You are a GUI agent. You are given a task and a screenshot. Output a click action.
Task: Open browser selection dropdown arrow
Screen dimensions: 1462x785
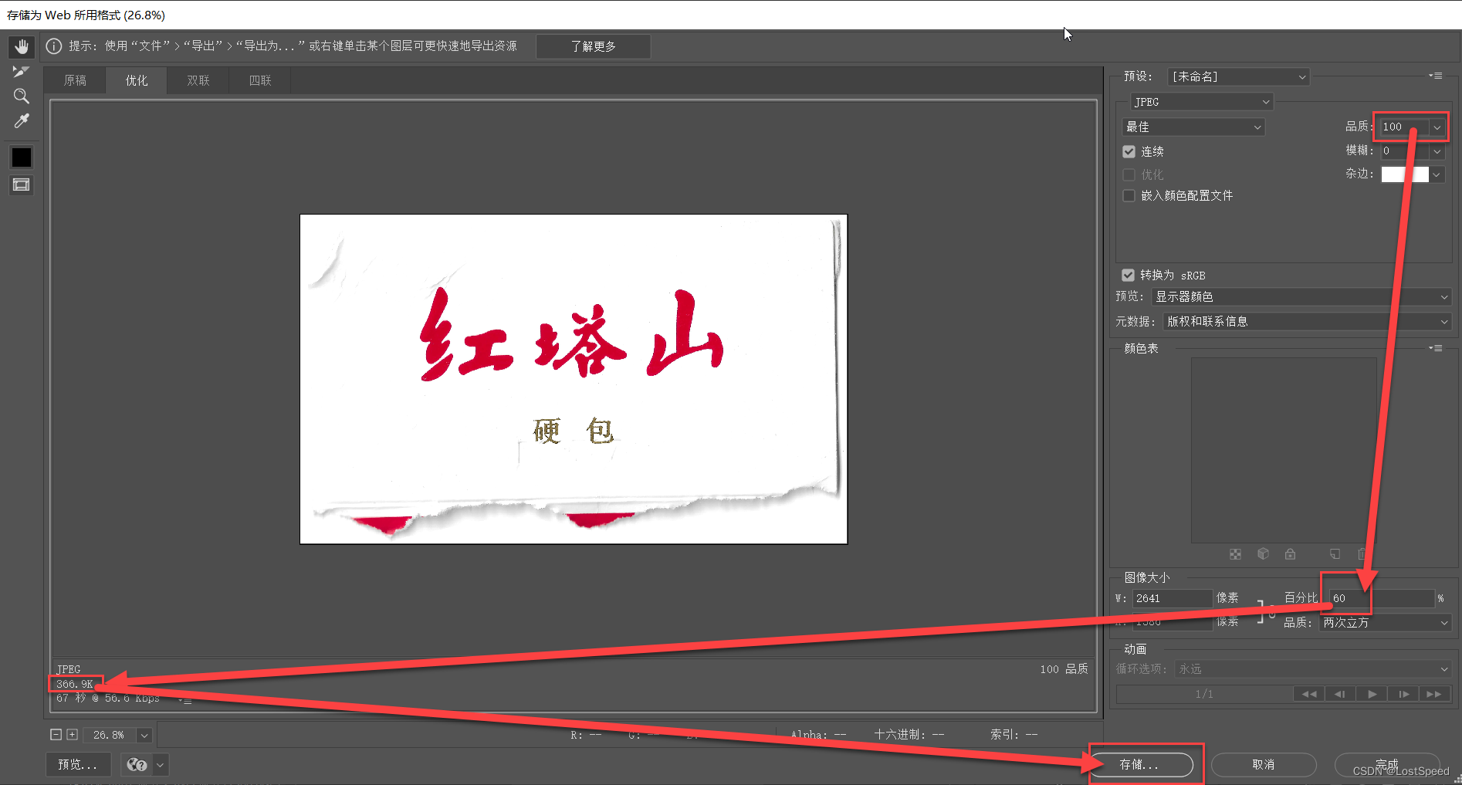click(161, 764)
